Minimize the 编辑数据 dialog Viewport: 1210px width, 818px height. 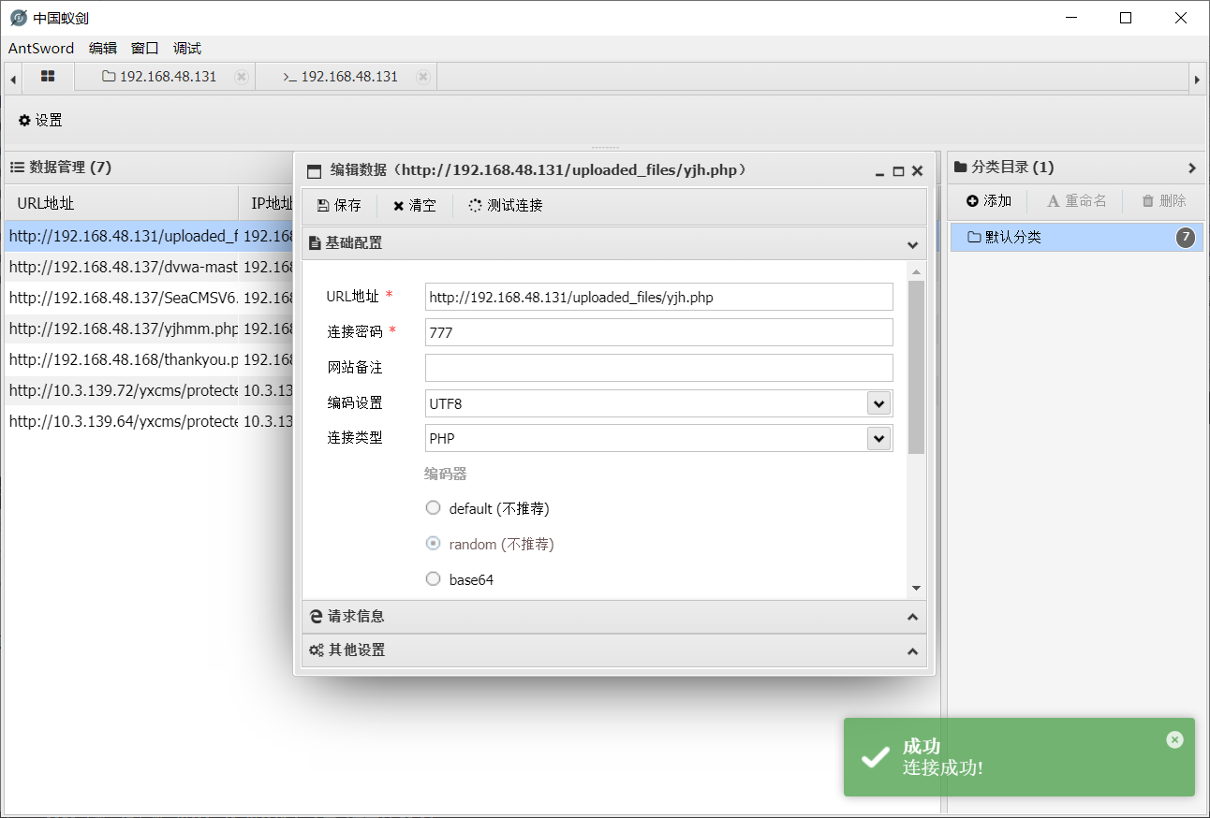(x=879, y=171)
